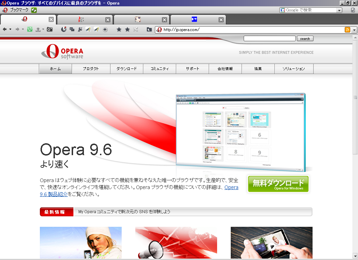Image resolution: width=358 pixels, height=260 pixels.
Task: Close the blue DY icon tab
Action: coord(221,20)
